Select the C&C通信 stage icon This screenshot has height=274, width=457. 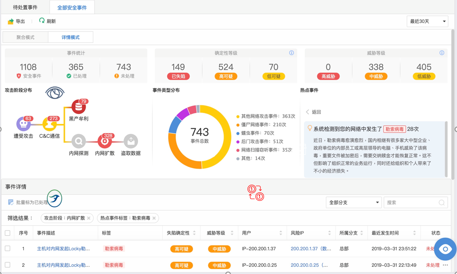tap(49, 125)
